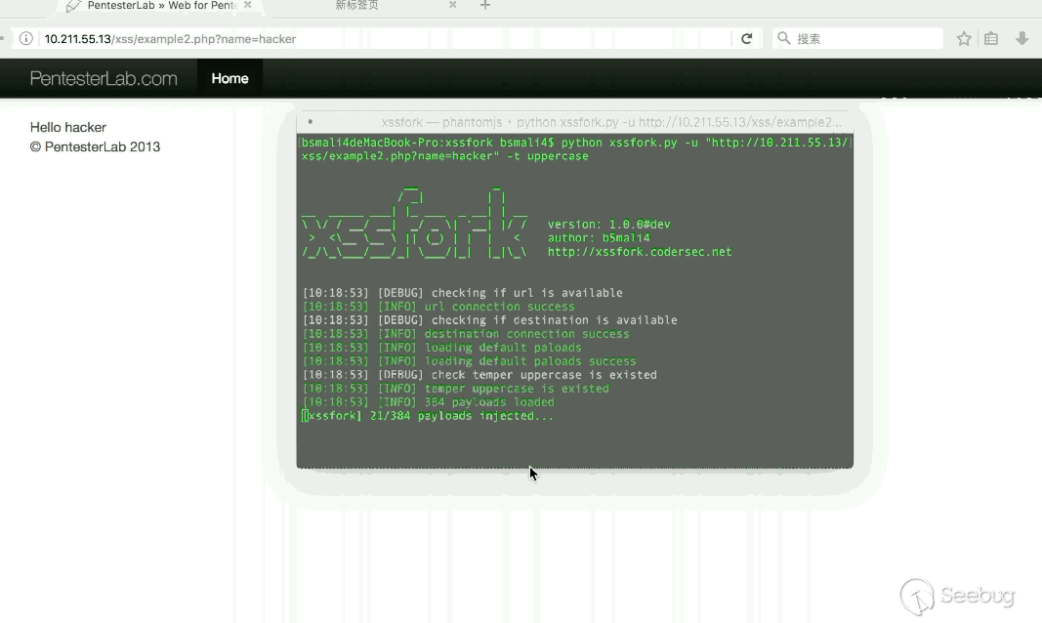The width and height of the screenshot is (1042, 623).
Task: Open bookmarks with the clipboard-style library icon
Action: (990, 38)
